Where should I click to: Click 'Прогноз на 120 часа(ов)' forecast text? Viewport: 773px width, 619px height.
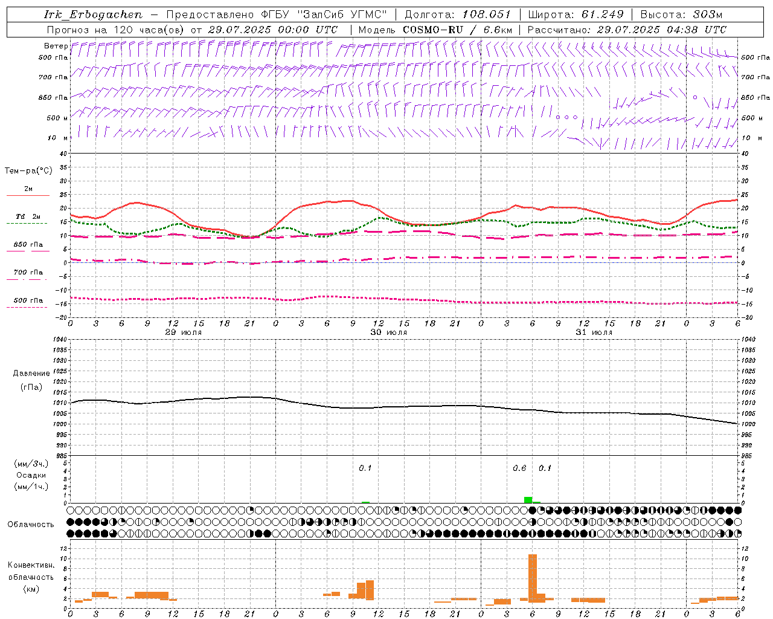click(116, 30)
